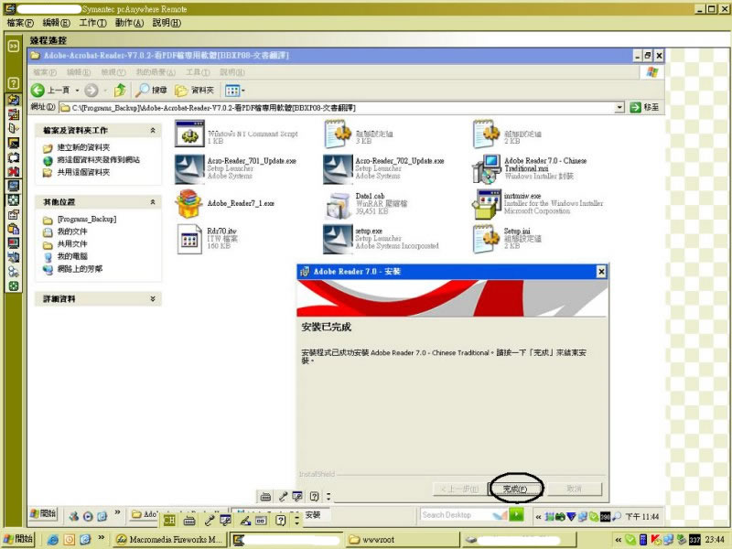Image resolution: width=732 pixels, height=549 pixels.
Task: Open pcAnywhere 說明(H) menu
Action: point(167,22)
